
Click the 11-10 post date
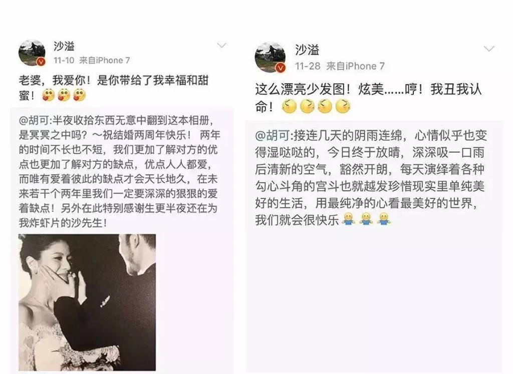click(64, 61)
